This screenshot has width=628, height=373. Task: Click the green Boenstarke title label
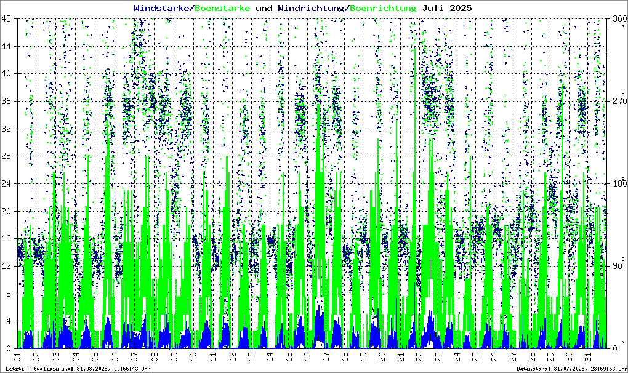tap(222, 8)
